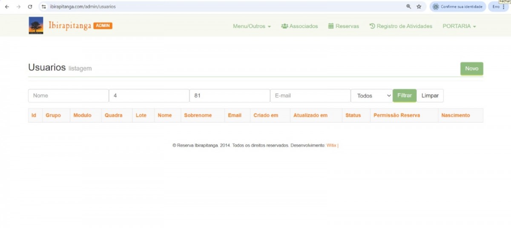Create a new user with Novo
The width and height of the screenshot is (511, 228).
pos(471,68)
